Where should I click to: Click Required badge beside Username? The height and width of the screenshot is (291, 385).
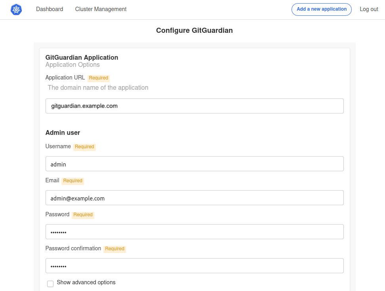(84, 147)
